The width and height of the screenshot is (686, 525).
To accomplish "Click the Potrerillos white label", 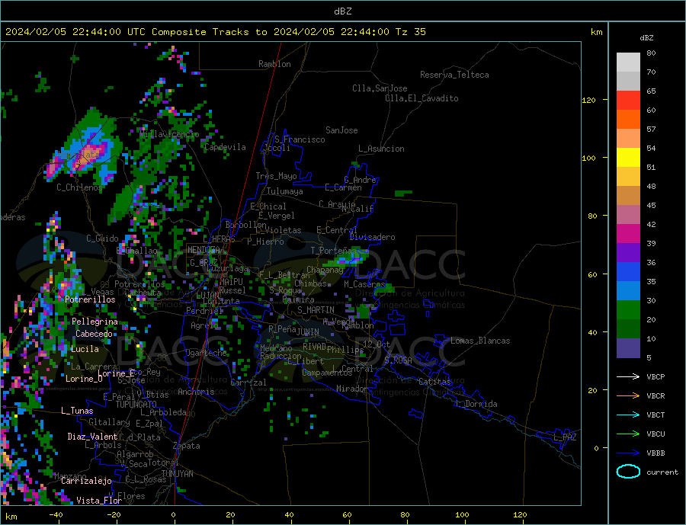I will coord(90,299).
